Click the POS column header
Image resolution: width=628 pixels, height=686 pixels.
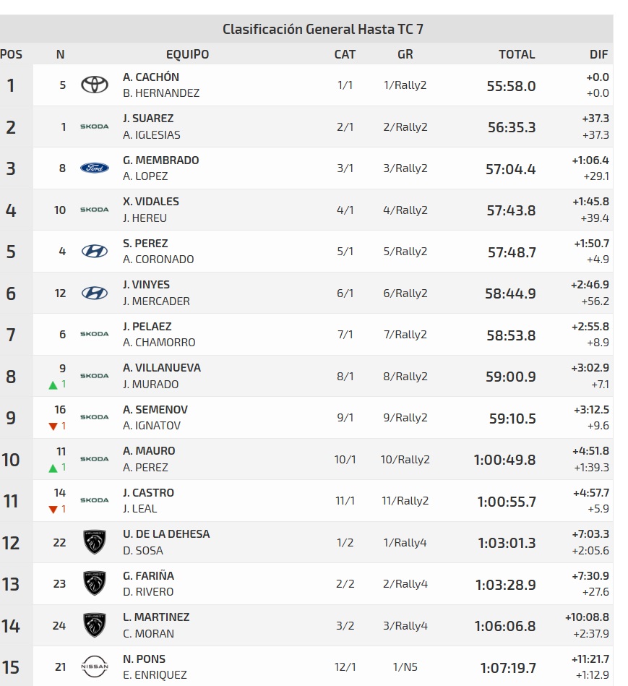pos(12,54)
